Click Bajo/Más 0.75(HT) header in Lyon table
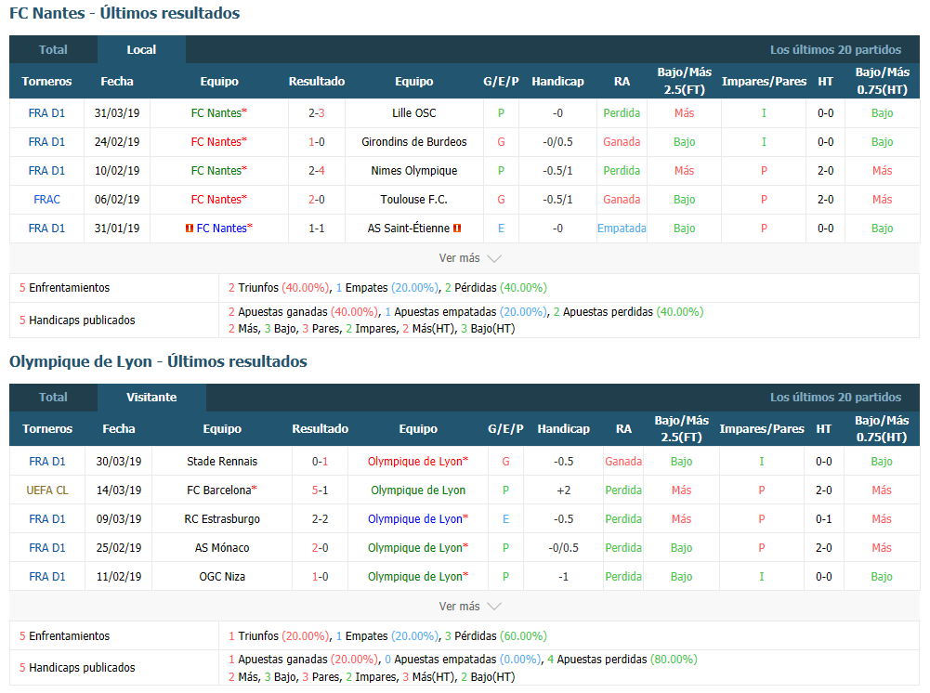This screenshot has width=930, height=693. pos(882,428)
